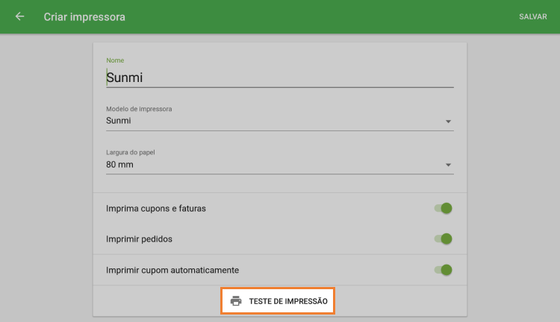
Task: Click the arrow beside the Sunmi model
Action: [448, 121]
